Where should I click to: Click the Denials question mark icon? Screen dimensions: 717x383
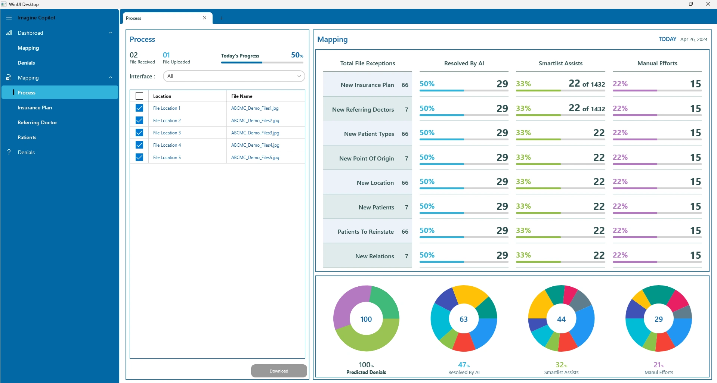(9, 152)
